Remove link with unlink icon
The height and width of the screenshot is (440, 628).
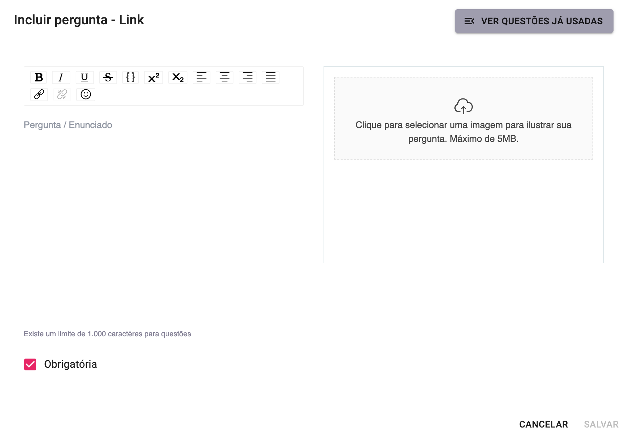click(x=62, y=95)
